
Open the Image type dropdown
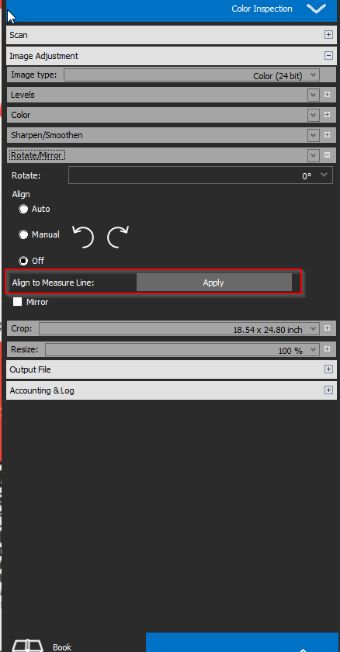tap(192, 75)
